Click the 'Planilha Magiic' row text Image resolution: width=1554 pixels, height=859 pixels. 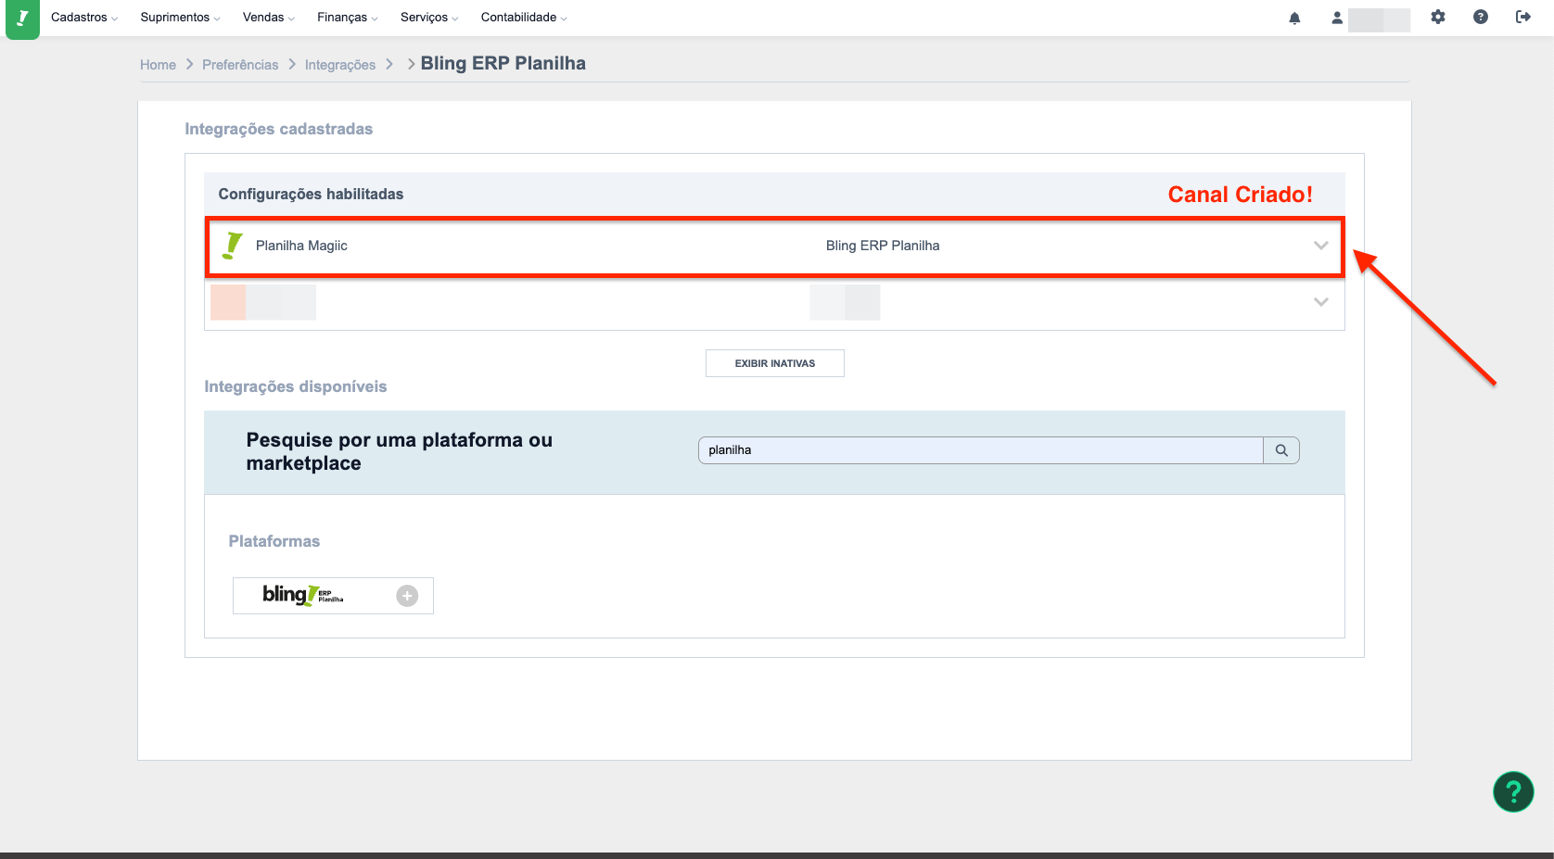(x=301, y=246)
